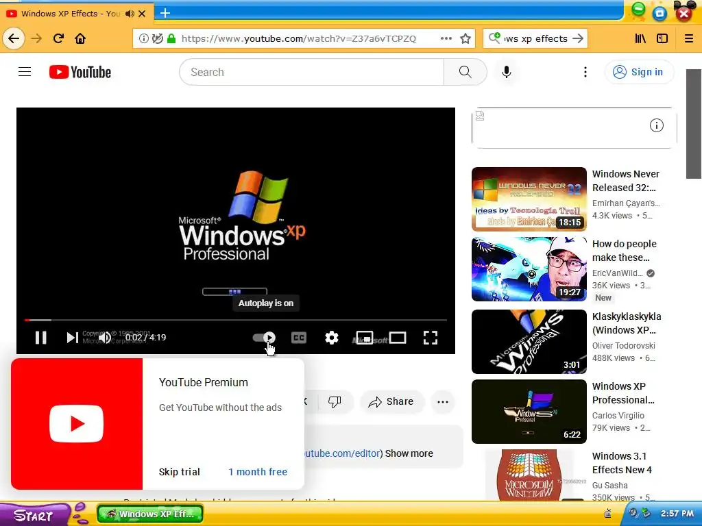
Task: Go forward with browser forward arrow
Action: [x=36, y=38]
